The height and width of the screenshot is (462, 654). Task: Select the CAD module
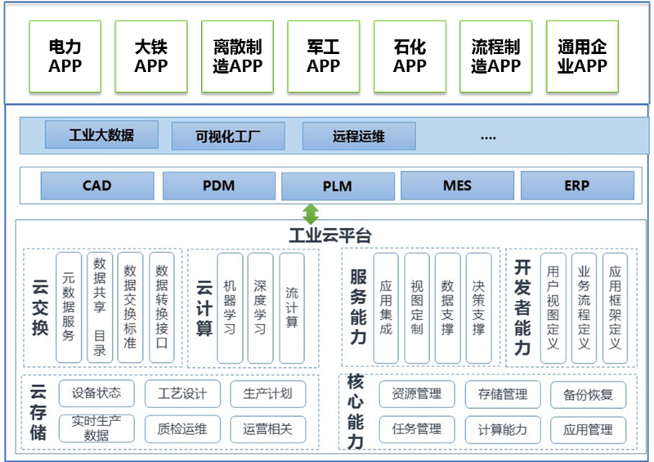click(96, 186)
